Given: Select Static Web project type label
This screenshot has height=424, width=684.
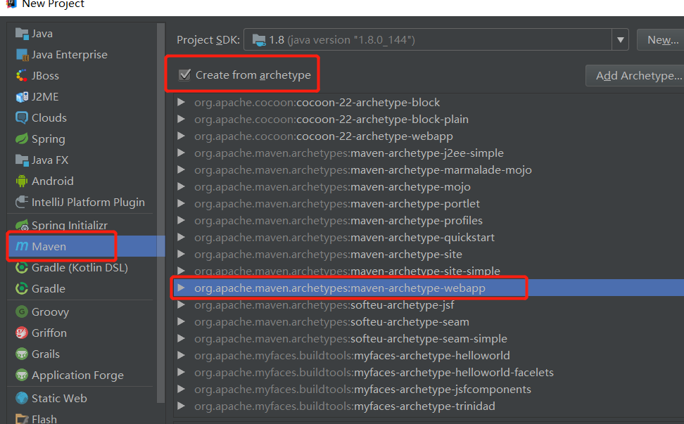Looking at the screenshot, I should pyautogui.click(x=59, y=398).
